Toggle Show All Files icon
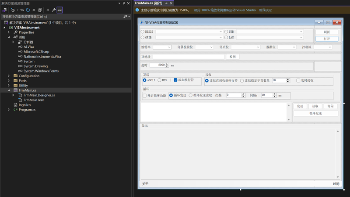The width and height of the screenshot is (350, 197). click(40, 10)
